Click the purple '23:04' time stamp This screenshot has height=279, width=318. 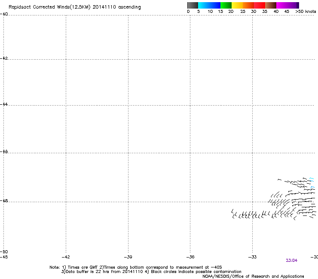(x=292, y=261)
